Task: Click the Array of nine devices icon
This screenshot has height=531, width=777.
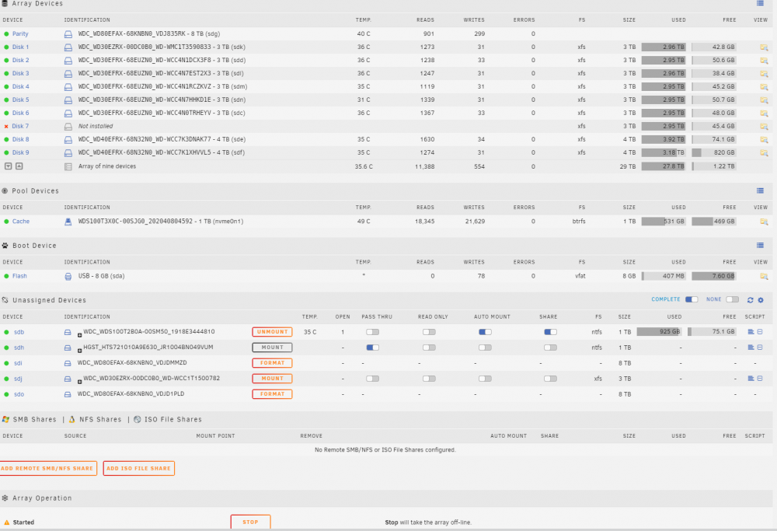Action: coord(68,167)
